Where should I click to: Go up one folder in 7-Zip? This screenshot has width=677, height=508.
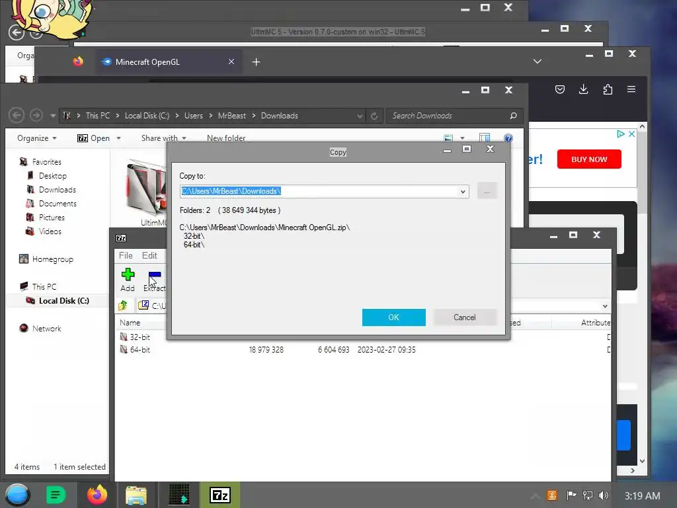pyautogui.click(x=123, y=306)
